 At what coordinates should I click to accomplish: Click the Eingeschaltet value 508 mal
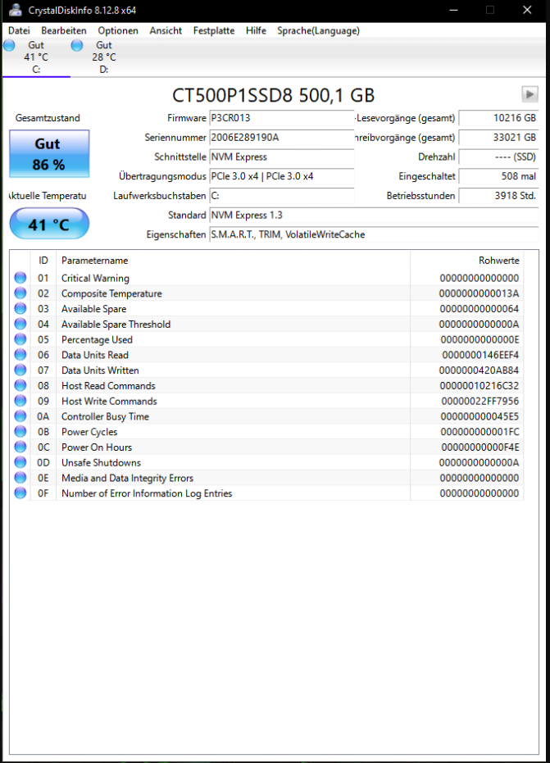click(498, 176)
